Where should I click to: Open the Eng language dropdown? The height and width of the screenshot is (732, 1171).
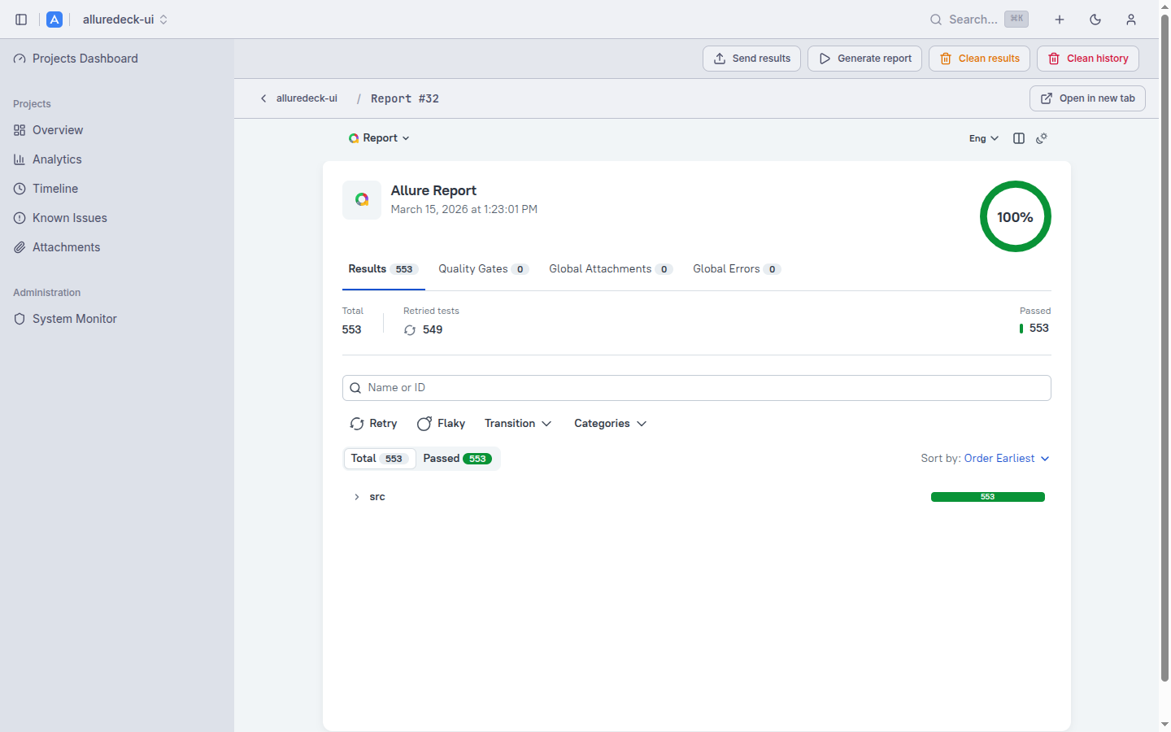pyautogui.click(x=984, y=138)
